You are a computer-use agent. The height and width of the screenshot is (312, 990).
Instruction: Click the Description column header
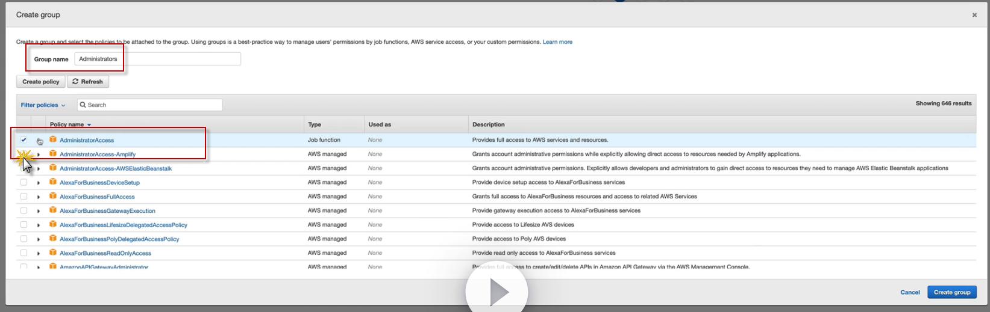click(489, 124)
